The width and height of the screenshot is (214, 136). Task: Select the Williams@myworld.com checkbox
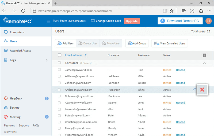click(59, 76)
